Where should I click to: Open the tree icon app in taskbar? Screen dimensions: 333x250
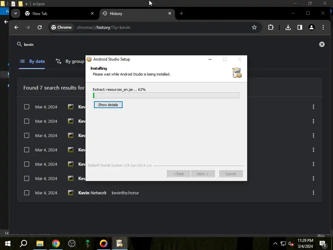[88, 243]
